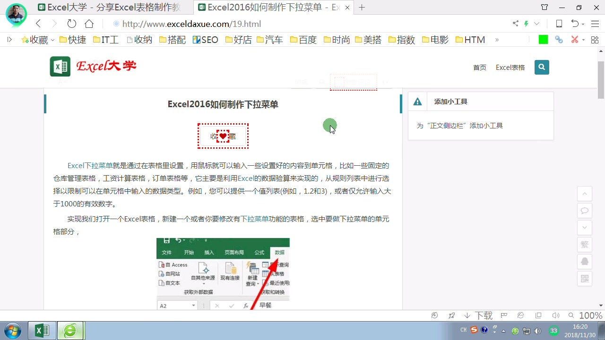Expand the screenshot tool dropdown arrow

click(x=583, y=40)
